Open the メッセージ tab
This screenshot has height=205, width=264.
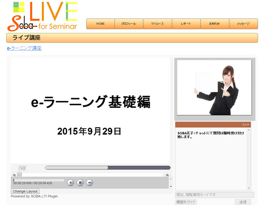244,24
